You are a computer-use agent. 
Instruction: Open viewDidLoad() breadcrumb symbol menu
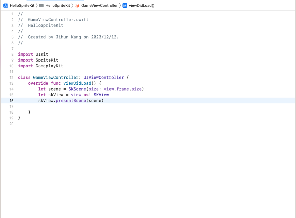click(142, 6)
